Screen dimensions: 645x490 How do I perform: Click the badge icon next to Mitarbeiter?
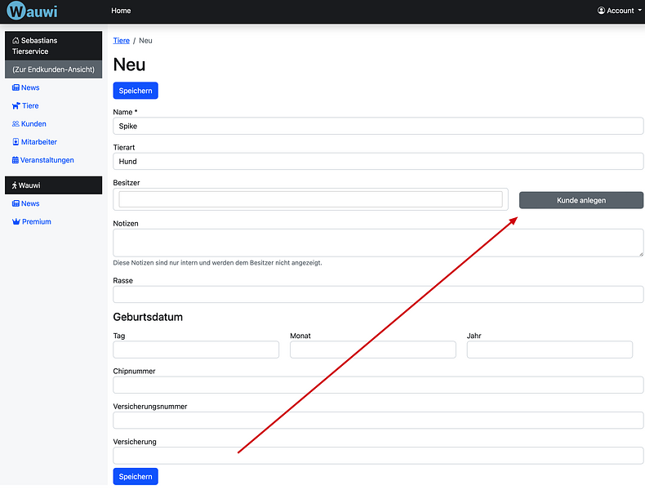tap(16, 142)
